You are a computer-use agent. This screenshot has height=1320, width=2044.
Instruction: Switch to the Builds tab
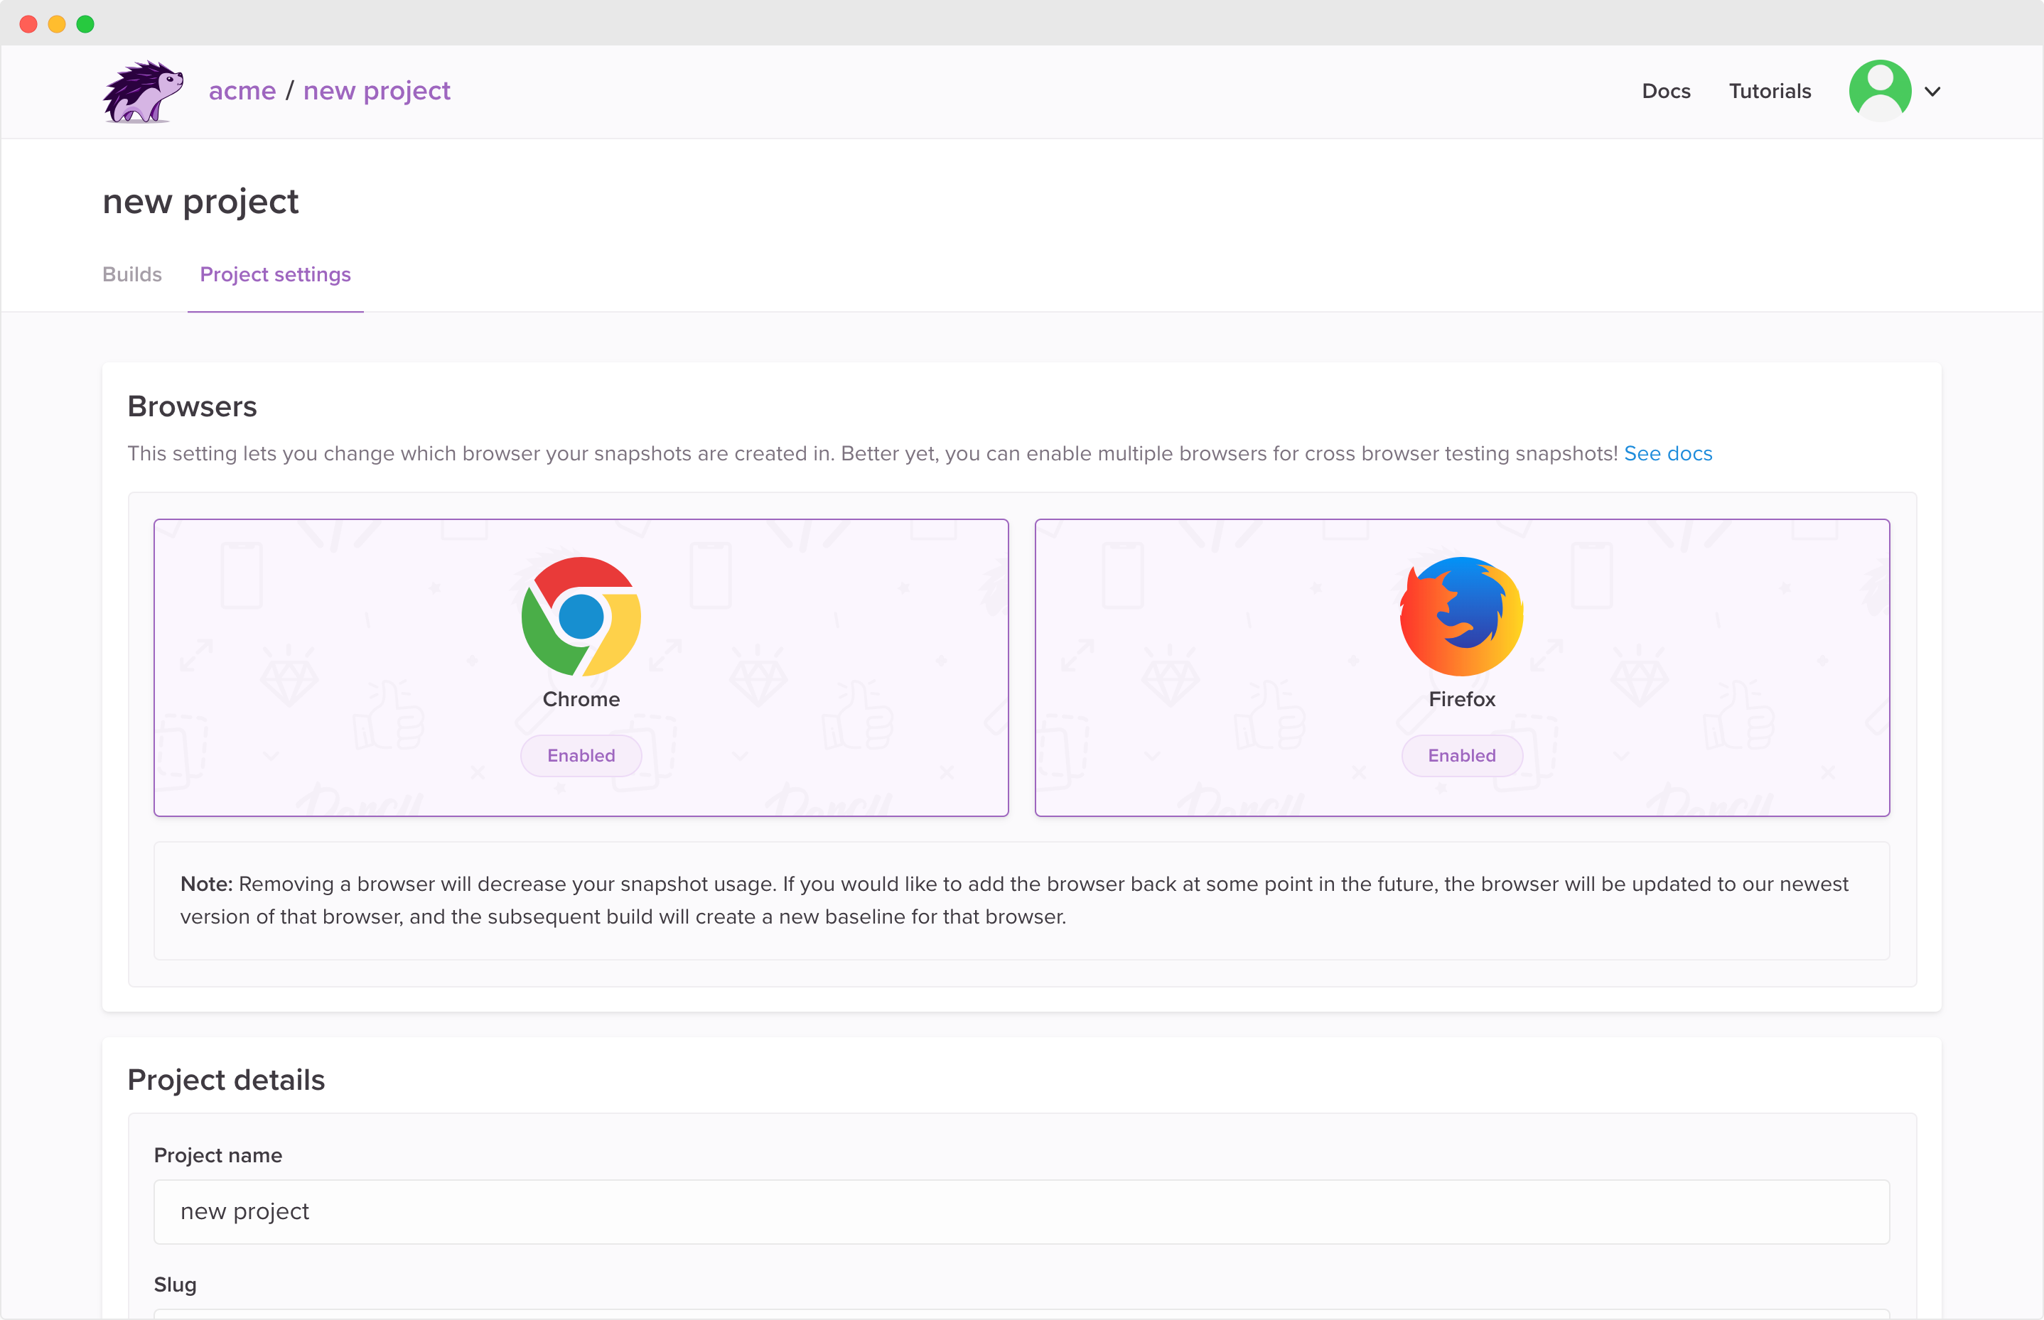(x=132, y=274)
